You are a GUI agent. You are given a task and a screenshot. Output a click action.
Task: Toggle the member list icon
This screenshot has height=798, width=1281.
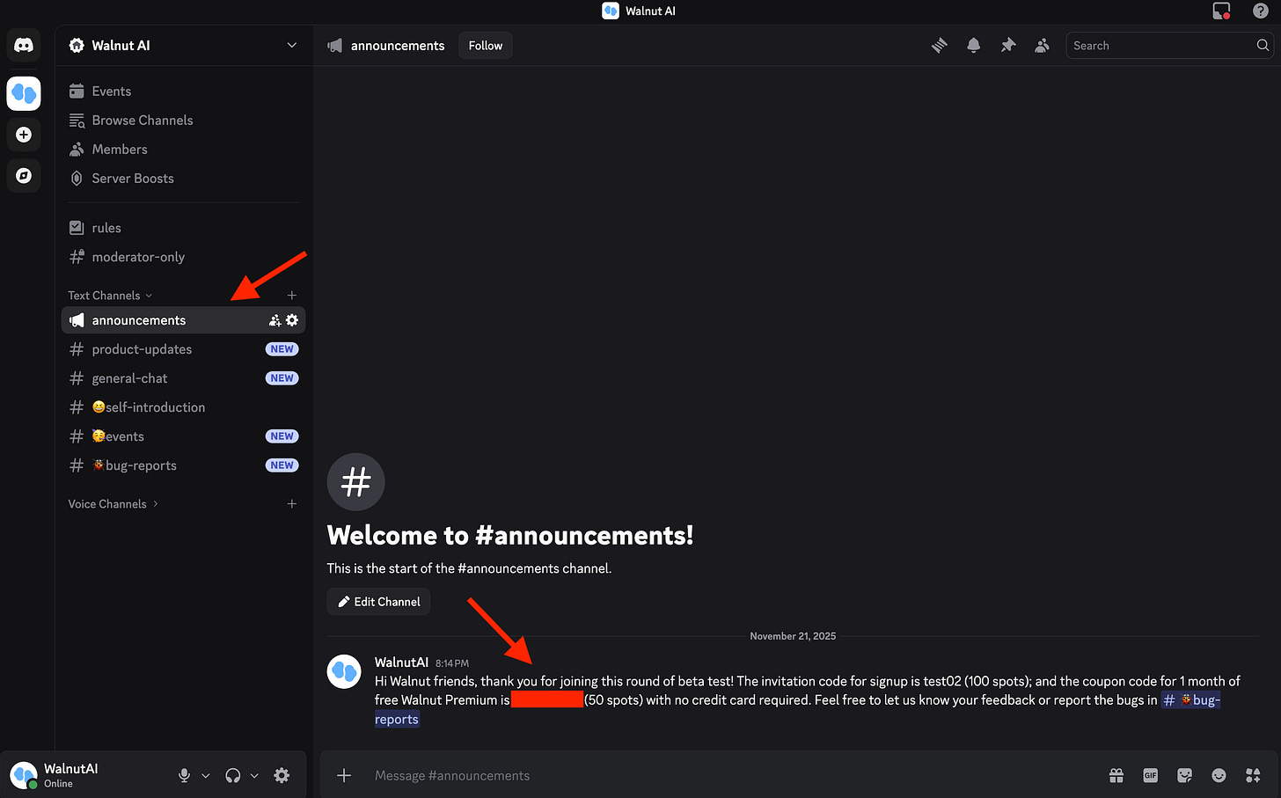[1043, 46]
